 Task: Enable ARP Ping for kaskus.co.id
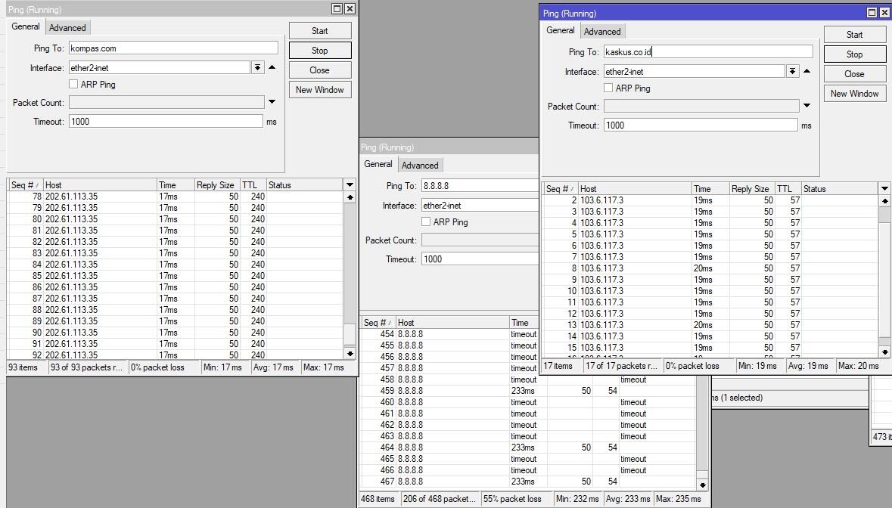[x=608, y=88]
